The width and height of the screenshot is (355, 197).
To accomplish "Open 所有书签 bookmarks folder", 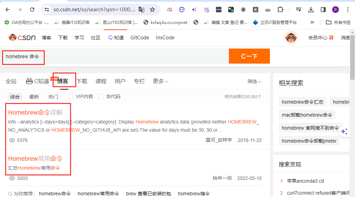I will tap(338, 22).
